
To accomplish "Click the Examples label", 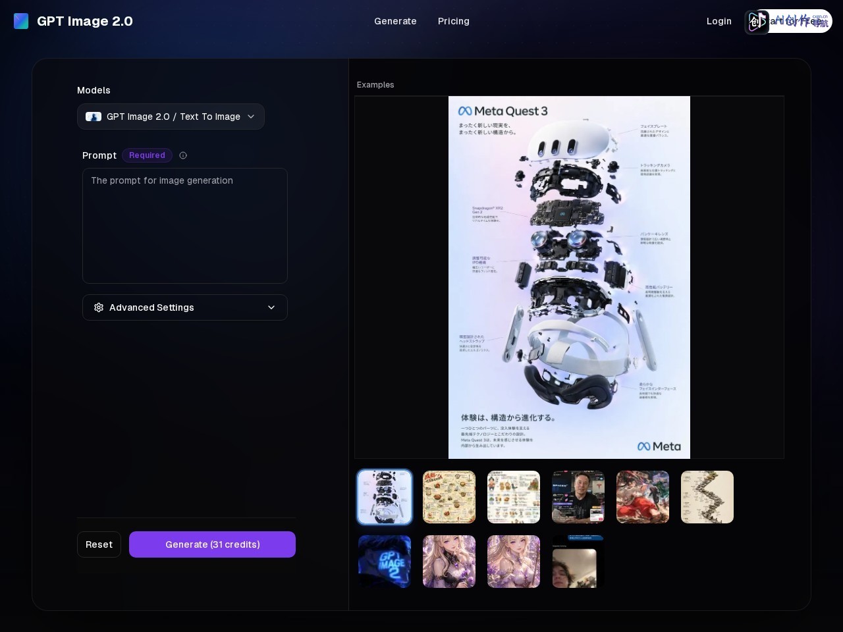I will 375,85.
